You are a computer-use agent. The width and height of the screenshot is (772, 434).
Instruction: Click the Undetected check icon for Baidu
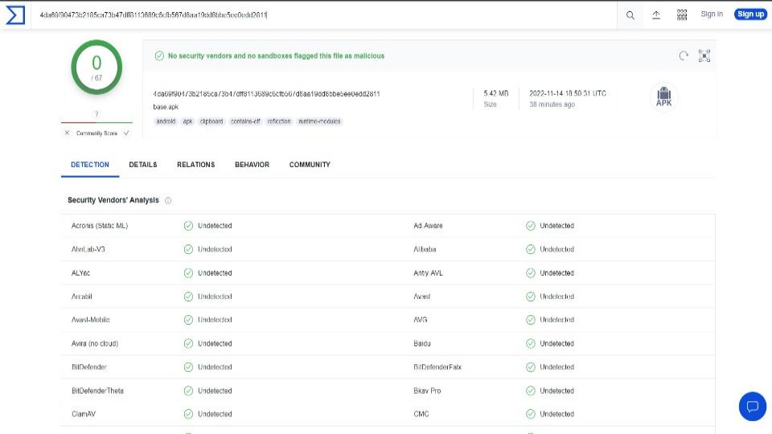(x=530, y=343)
